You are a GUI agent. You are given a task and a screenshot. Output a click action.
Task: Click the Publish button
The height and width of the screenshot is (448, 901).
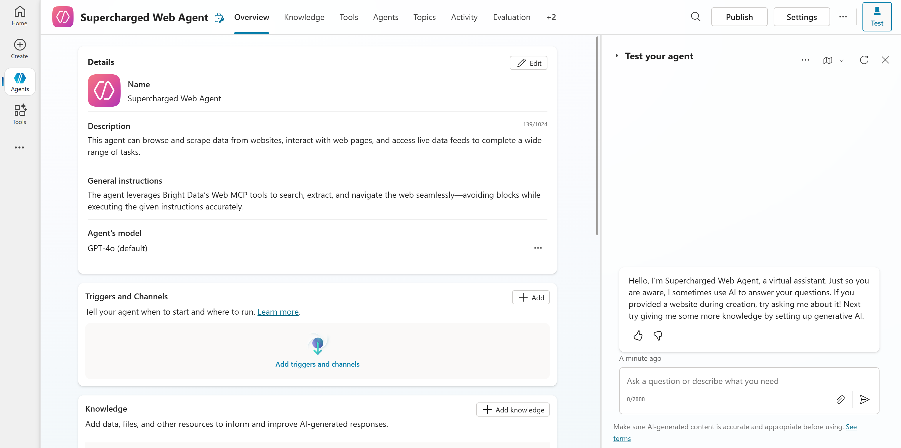[739, 16]
